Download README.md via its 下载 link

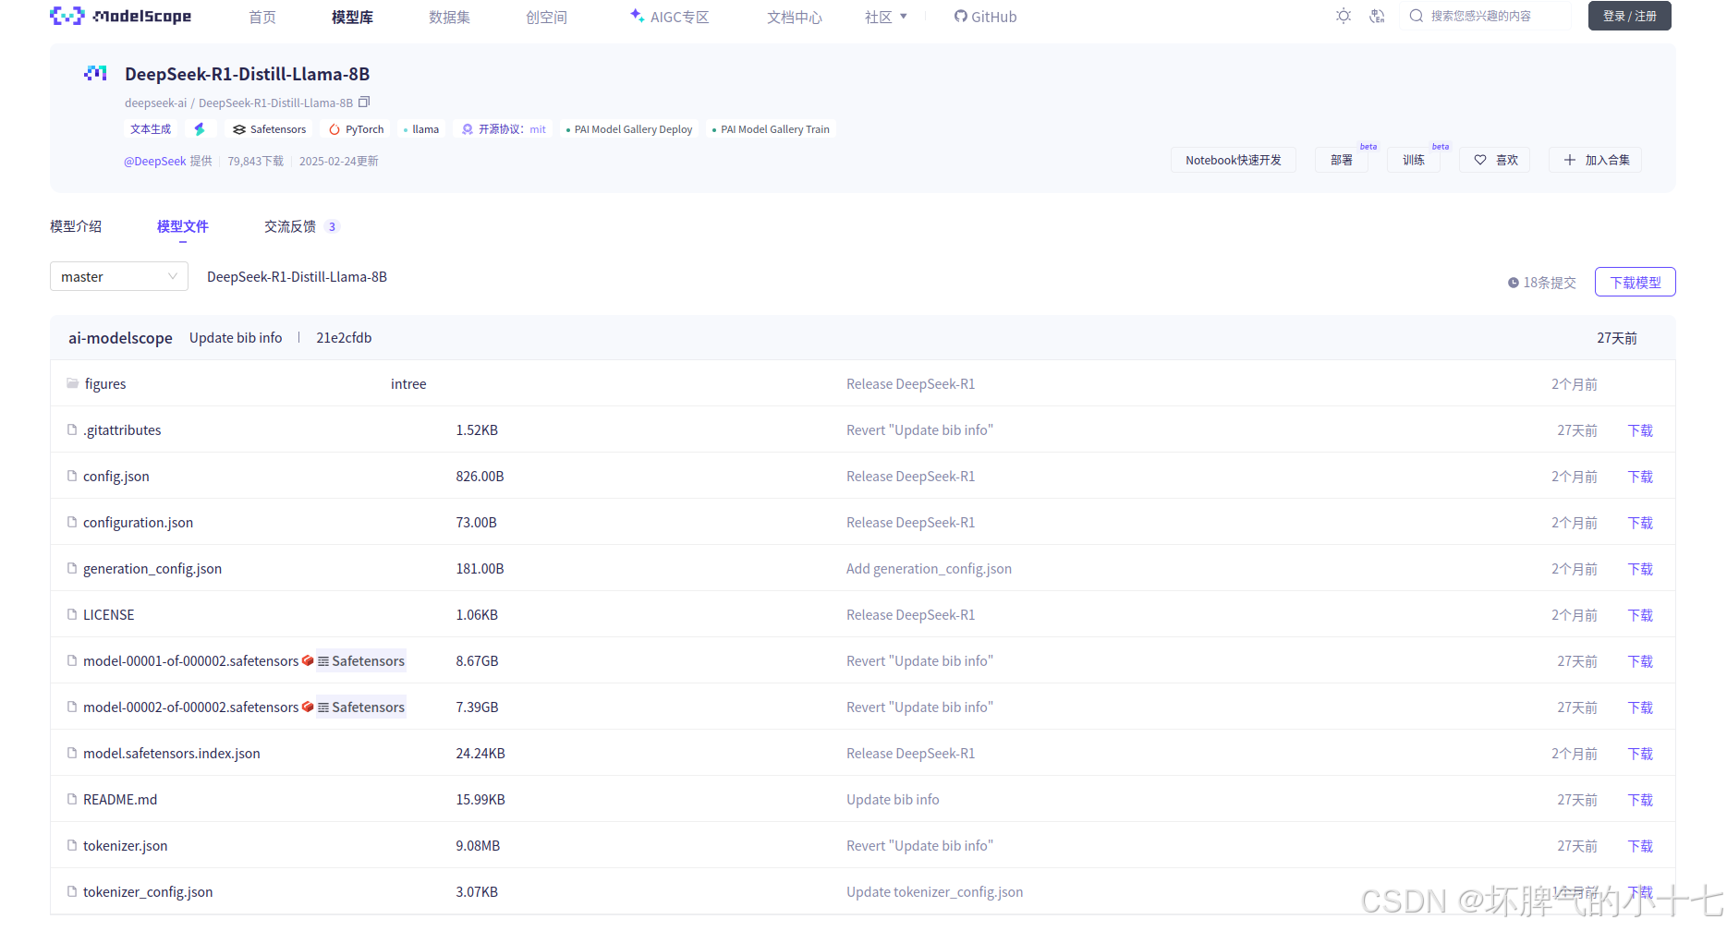pos(1640,800)
